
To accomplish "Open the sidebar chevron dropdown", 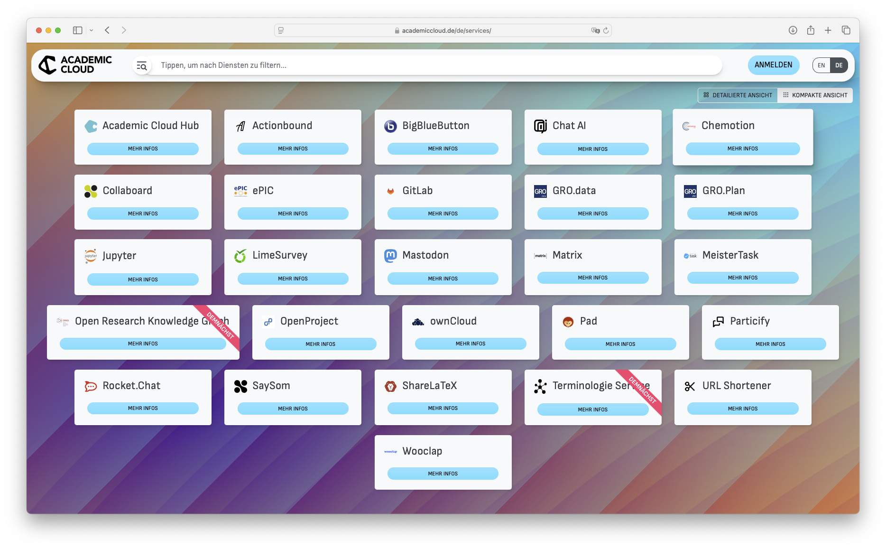I will coord(92,30).
